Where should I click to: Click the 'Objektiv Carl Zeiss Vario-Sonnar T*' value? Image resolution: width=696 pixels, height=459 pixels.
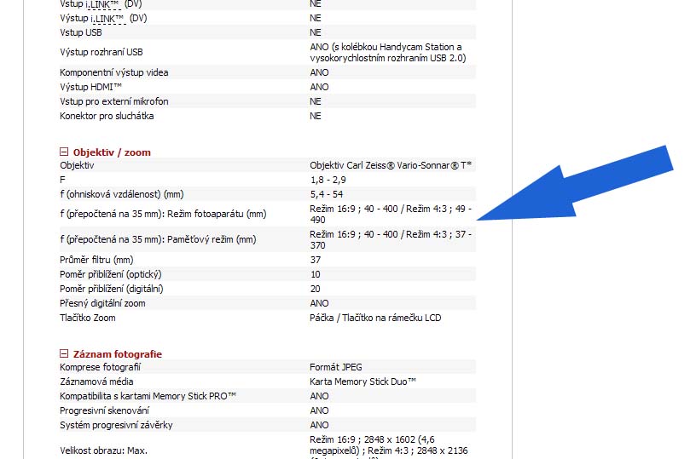click(391, 165)
